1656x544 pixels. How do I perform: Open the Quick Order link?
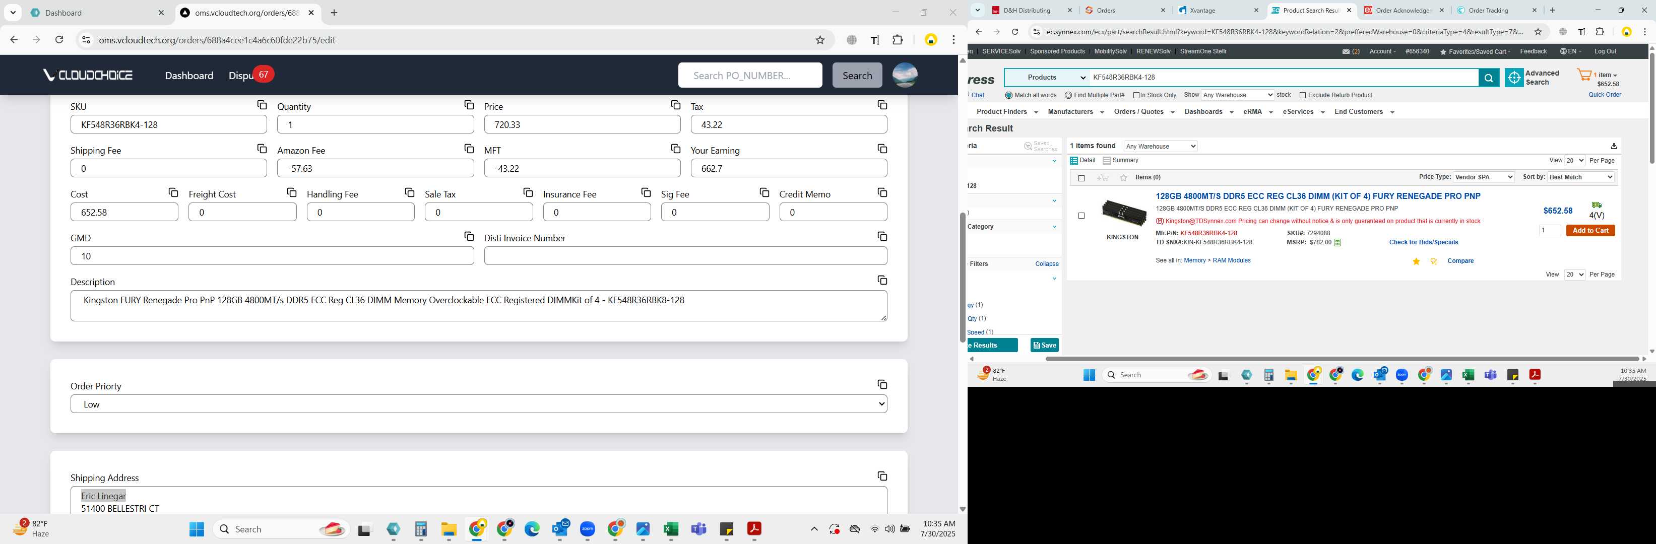pyautogui.click(x=1605, y=95)
